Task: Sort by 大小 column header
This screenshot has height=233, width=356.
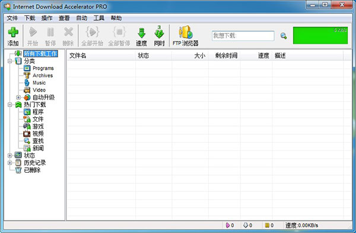Action: coord(190,56)
